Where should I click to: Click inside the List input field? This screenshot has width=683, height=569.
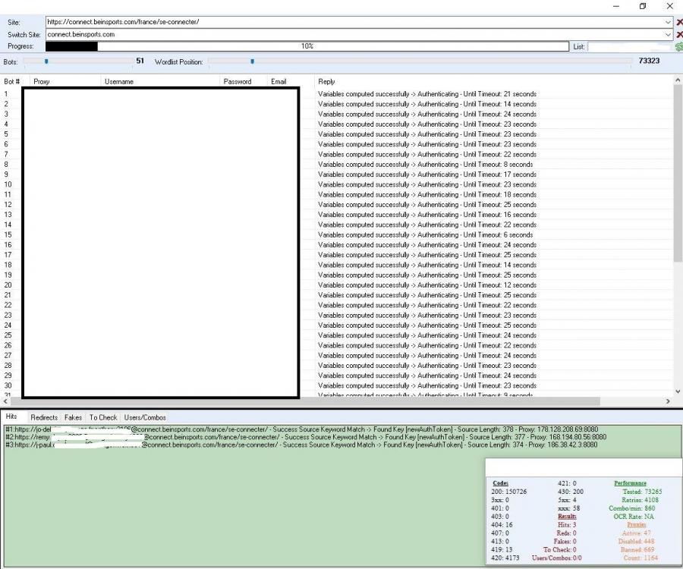click(x=628, y=47)
